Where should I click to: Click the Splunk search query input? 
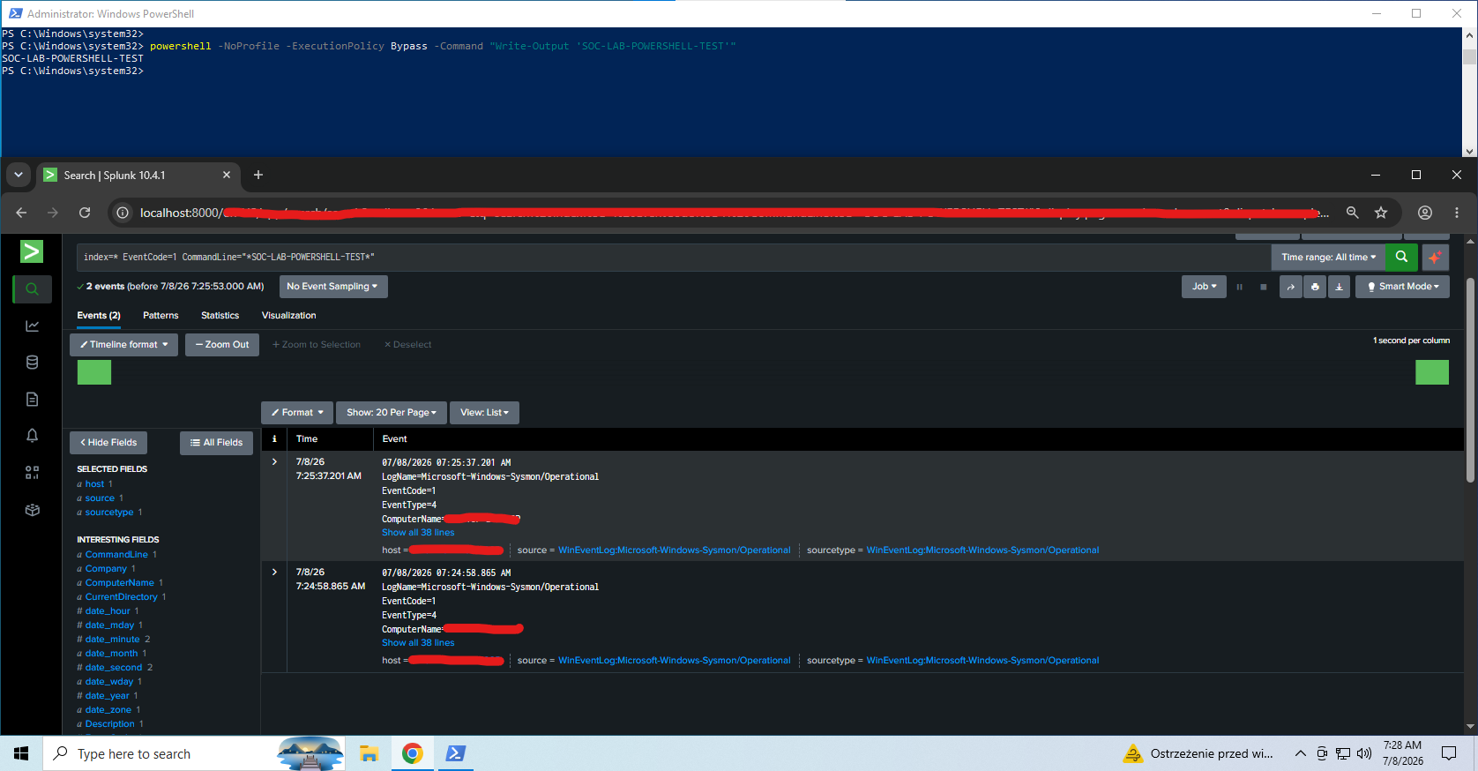(673, 257)
